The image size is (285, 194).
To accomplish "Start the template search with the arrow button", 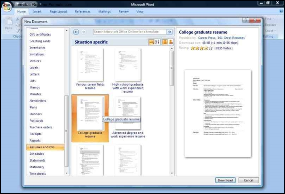I will 169,32.
